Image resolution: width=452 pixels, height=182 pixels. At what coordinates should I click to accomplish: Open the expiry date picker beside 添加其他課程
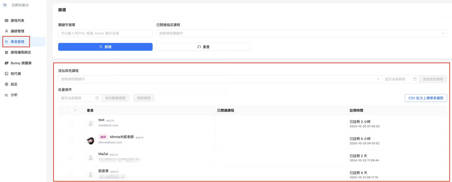401,79
